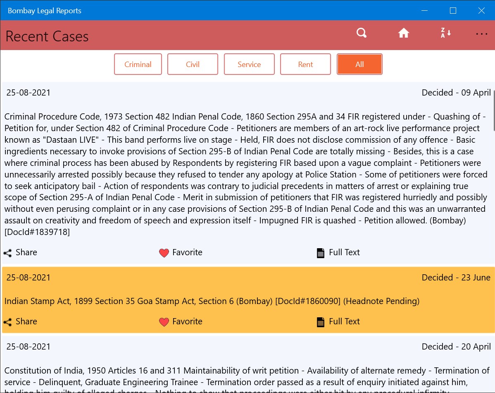Click the Z-A sort order icon
495x393 pixels.
coord(445,33)
